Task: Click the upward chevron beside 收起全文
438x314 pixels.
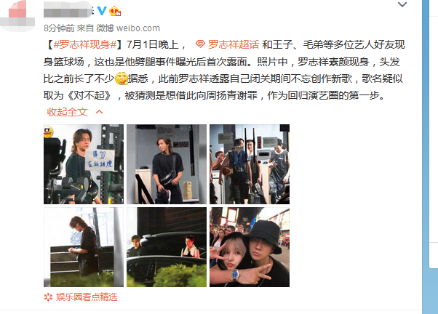Action: pos(99,112)
